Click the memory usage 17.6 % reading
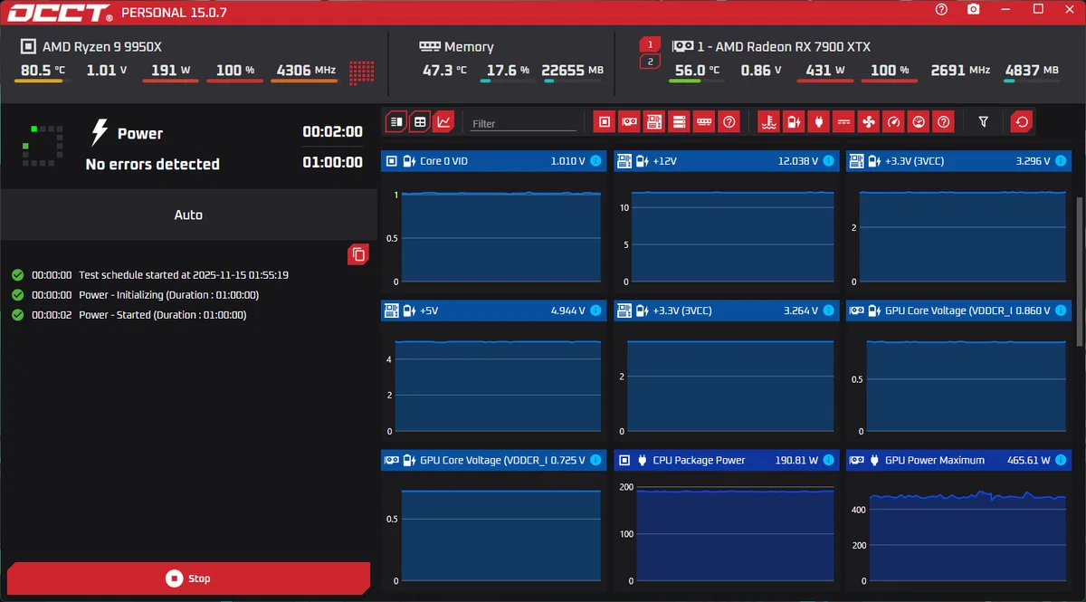This screenshot has width=1086, height=602. click(508, 70)
